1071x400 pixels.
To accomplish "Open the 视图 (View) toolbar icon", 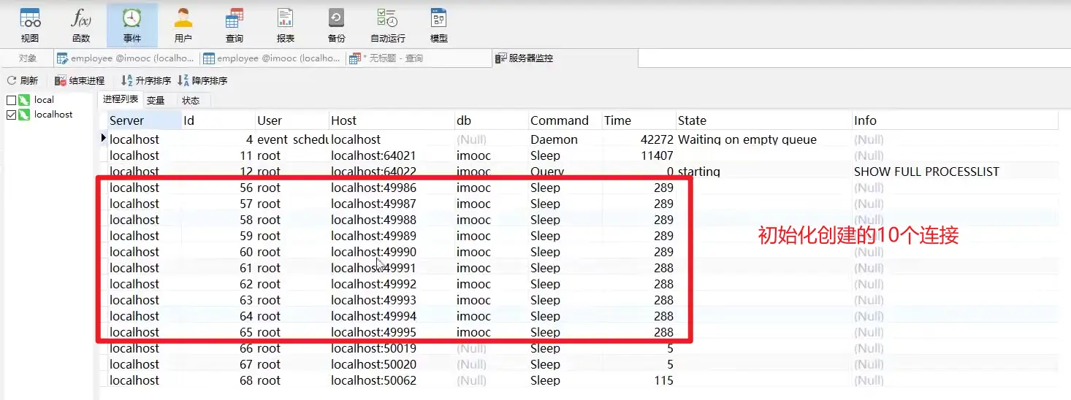I will pyautogui.click(x=30, y=26).
